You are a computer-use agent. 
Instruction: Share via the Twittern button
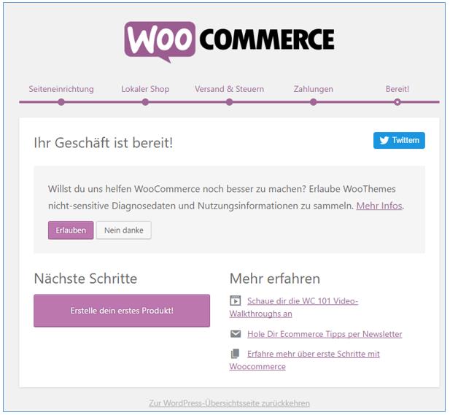(x=399, y=140)
